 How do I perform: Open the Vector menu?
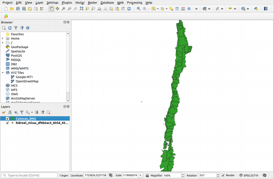point(80,2)
